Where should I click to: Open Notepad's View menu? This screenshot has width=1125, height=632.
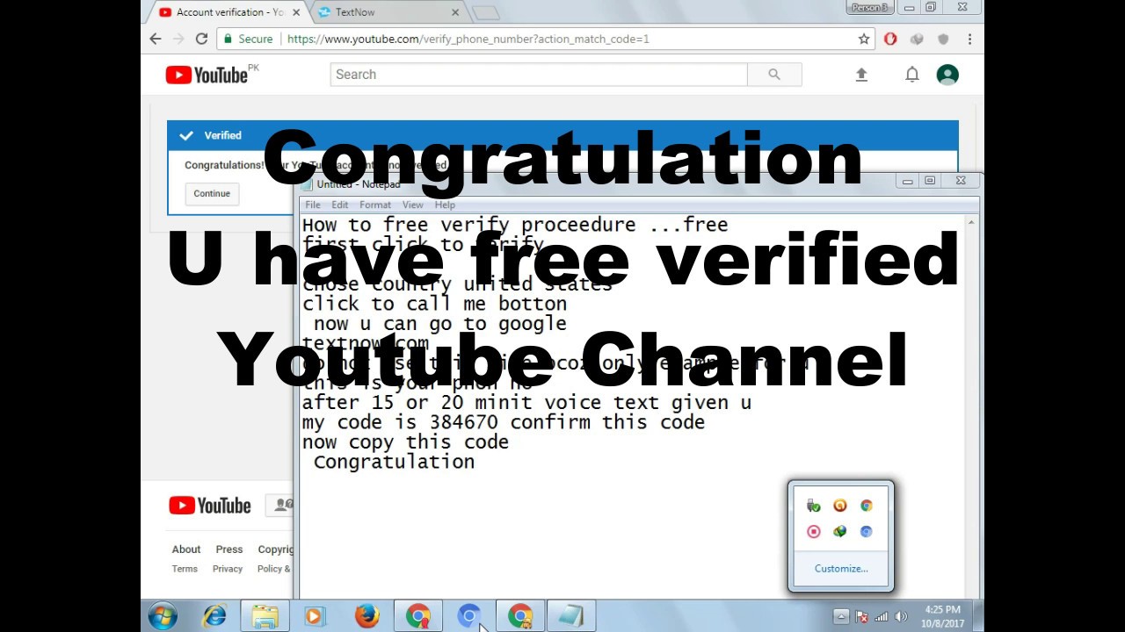[x=412, y=205]
